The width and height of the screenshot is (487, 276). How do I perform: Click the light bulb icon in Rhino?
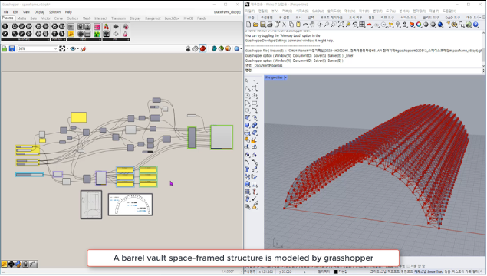tap(398, 25)
